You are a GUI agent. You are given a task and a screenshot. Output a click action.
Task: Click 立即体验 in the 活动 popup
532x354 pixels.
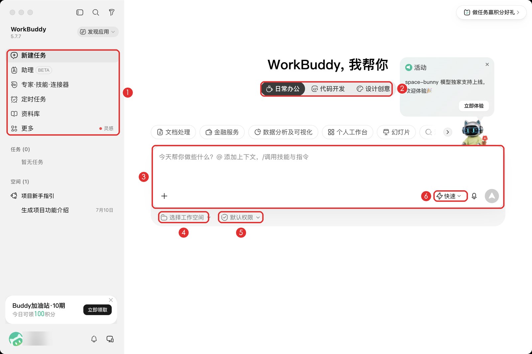point(474,106)
